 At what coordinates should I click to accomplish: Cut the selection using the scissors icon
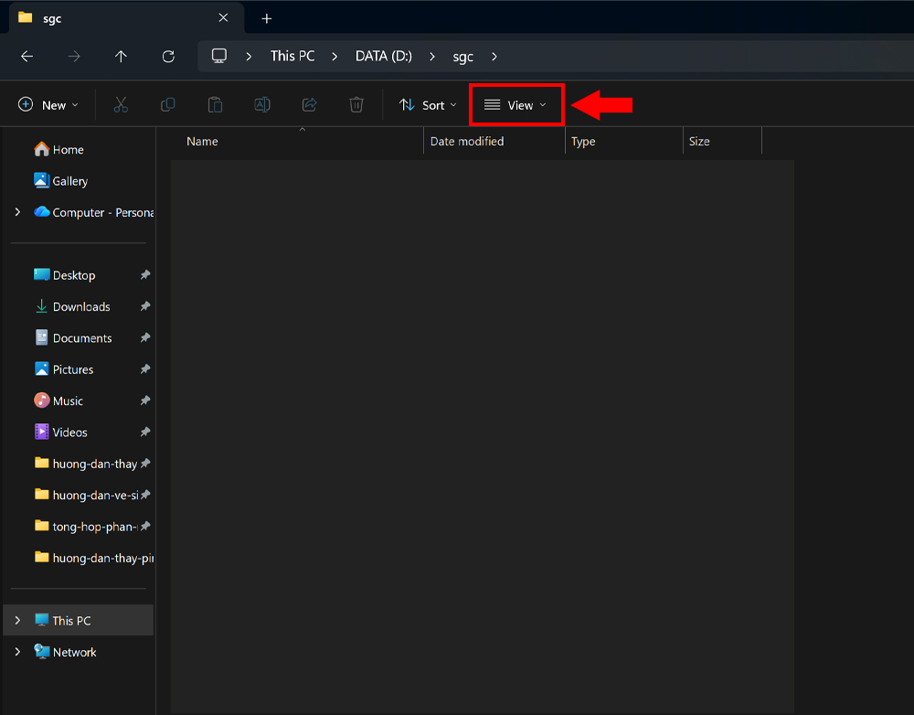tap(121, 104)
